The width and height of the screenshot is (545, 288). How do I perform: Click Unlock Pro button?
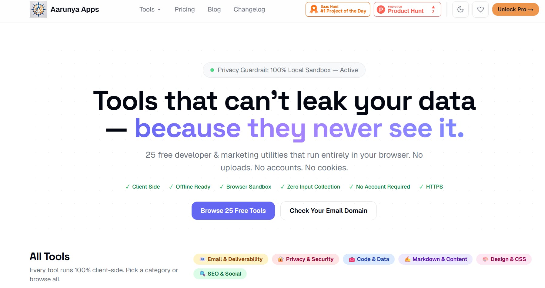(515, 9)
